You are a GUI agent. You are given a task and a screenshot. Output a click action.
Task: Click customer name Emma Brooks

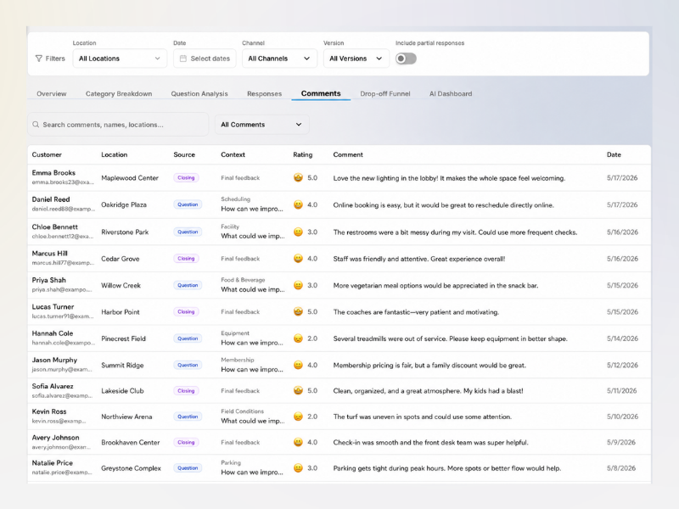53,173
